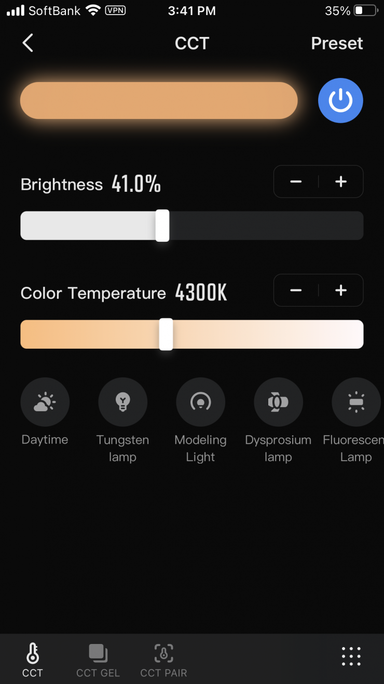Tap the Daytime preset icon
The width and height of the screenshot is (384, 684).
click(x=45, y=402)
